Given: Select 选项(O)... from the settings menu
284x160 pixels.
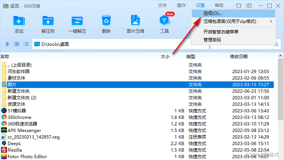Looking at the screenshot, I should coord(233,13).
